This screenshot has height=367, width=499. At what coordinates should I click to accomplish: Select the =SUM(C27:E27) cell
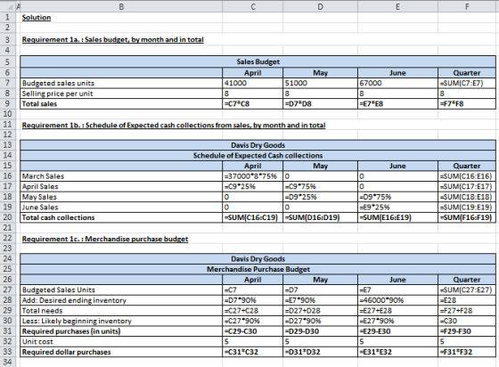[x=467, y=290]
